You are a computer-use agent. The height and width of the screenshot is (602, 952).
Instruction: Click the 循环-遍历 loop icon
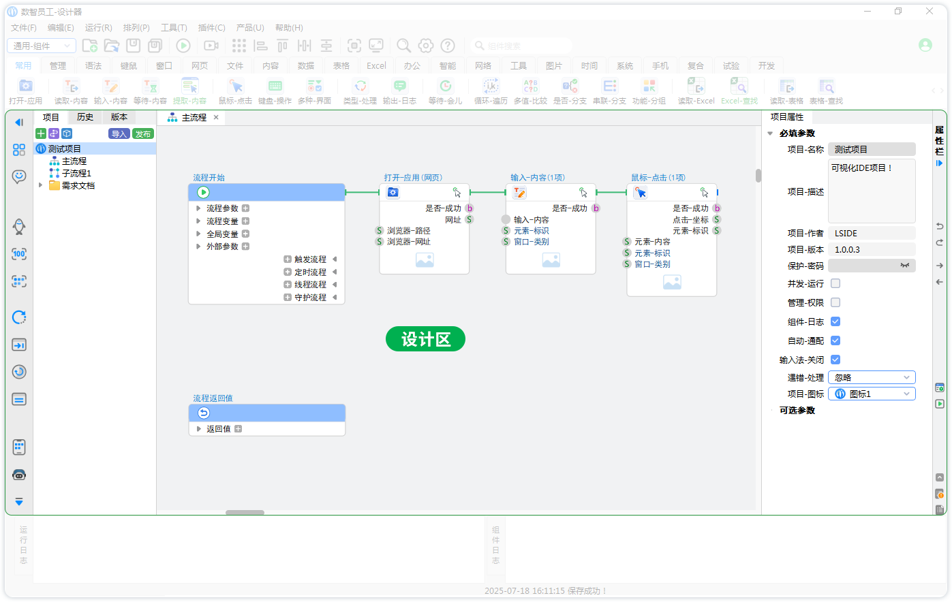pos(491,86)
